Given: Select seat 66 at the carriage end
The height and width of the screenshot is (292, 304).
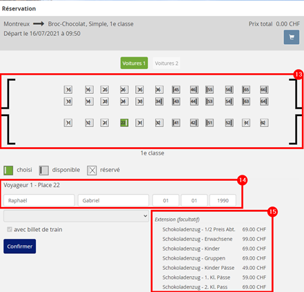Looking at the screenshot, I should tap(264, 90).
